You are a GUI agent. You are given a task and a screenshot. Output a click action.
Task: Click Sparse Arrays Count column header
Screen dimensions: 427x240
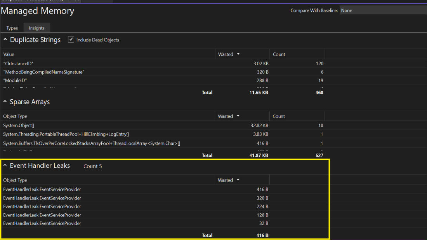297,116
